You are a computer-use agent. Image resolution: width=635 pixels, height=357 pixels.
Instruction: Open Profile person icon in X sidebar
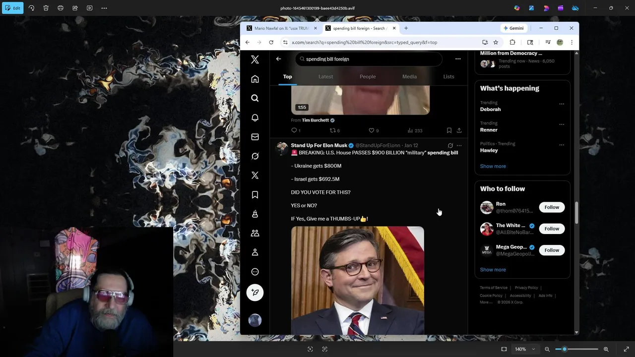tap(255, 252)
